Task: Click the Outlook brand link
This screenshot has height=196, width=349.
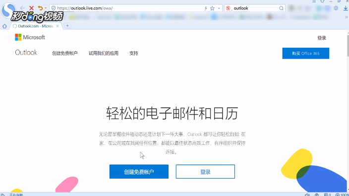Action: [x=26, y=53]
